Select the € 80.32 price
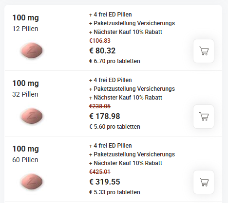Image resolution: width=228 pixels, height=203 pixels. point(102,51)
